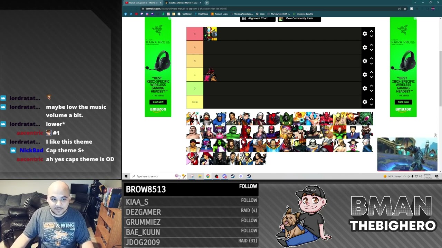Select the Rocket Raccoon character portrait

(366, 132)
